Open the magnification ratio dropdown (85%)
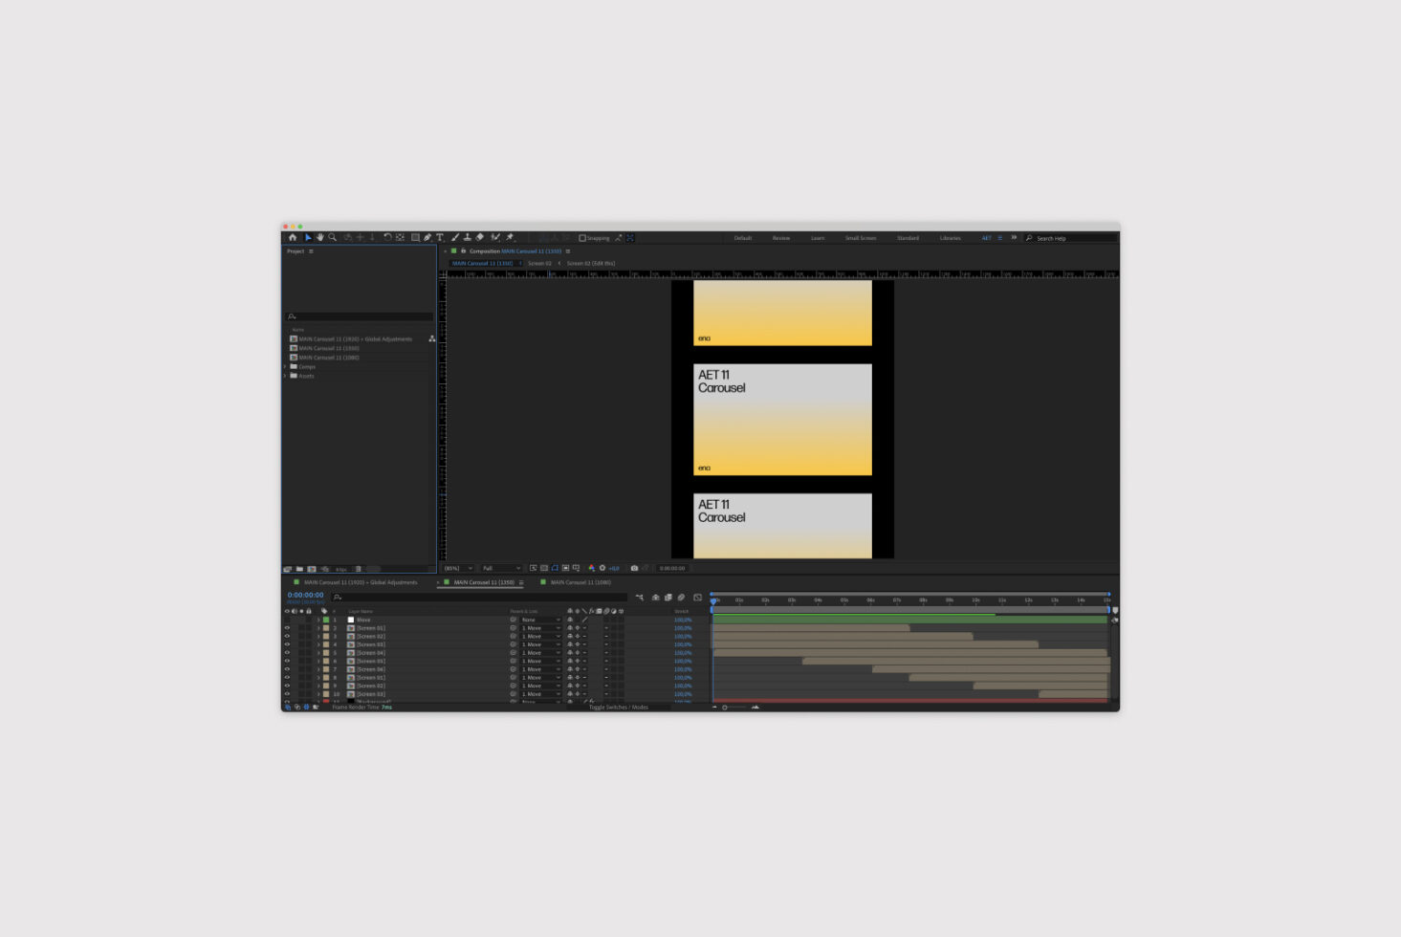This screenshot has height=937, width=1401. click(x=458, y=568)
